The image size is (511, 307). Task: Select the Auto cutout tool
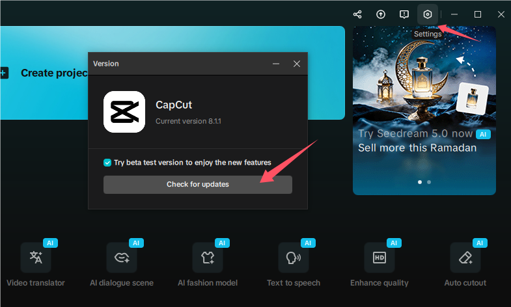(x=465, y=258)
